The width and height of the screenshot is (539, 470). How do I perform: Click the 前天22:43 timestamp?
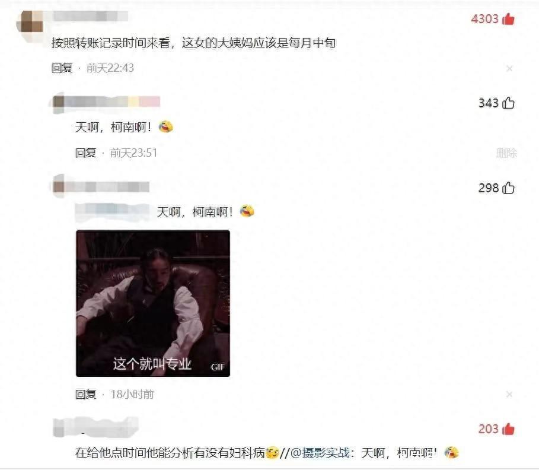110,68
